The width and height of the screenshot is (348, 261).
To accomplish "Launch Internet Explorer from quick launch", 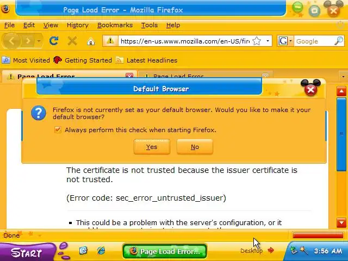I will coord(102,251).
